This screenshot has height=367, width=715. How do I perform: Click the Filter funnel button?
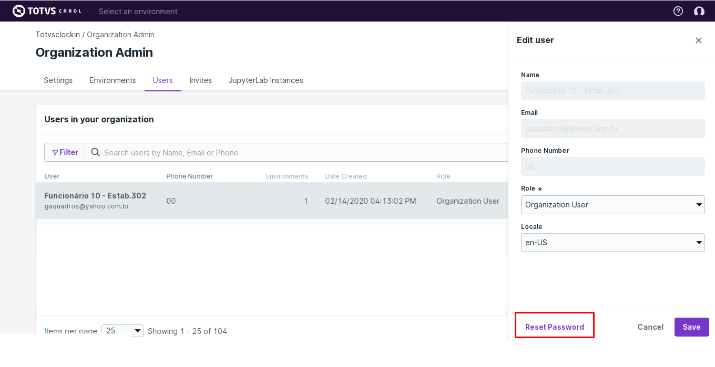(65, 152)
